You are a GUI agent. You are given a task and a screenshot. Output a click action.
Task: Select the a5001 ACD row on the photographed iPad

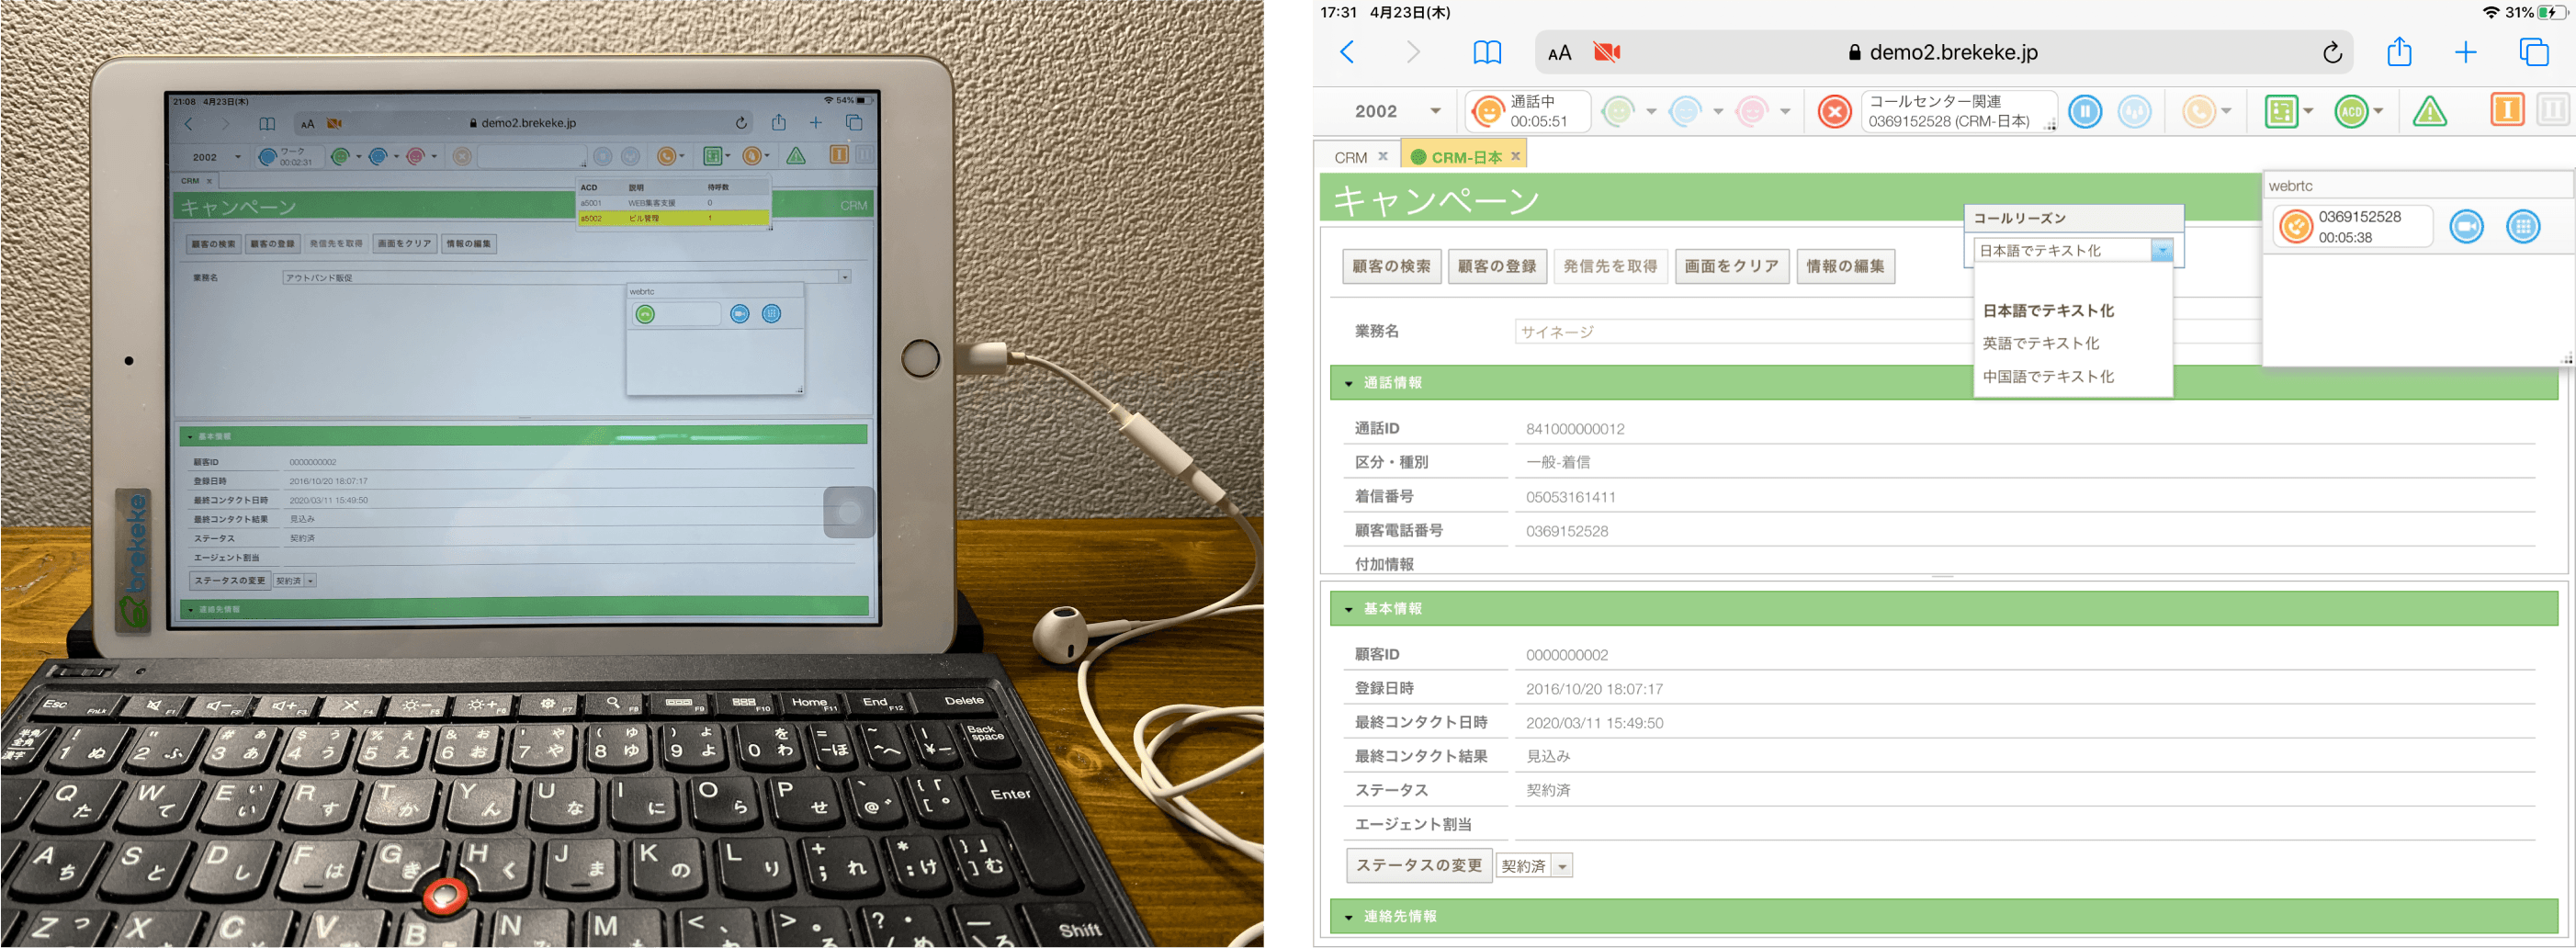pyautogui.click(x=673, y=203)
